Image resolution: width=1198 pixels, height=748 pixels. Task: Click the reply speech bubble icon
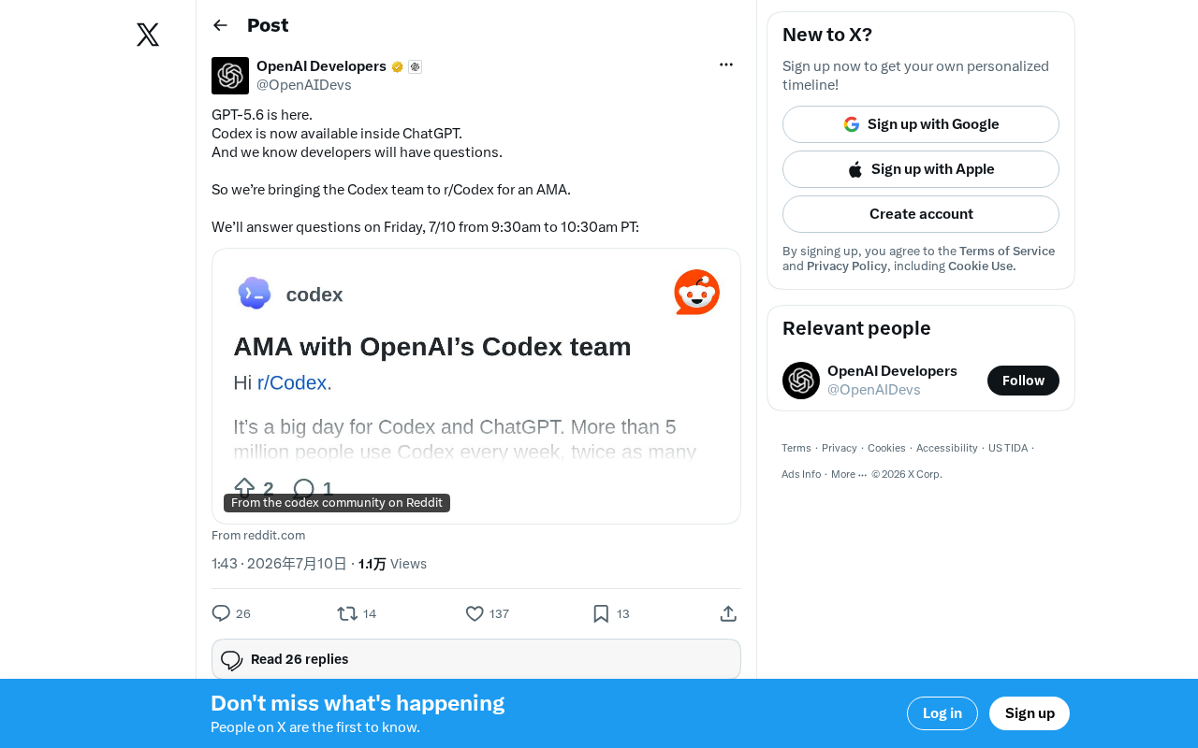click(x=221, y=613)
